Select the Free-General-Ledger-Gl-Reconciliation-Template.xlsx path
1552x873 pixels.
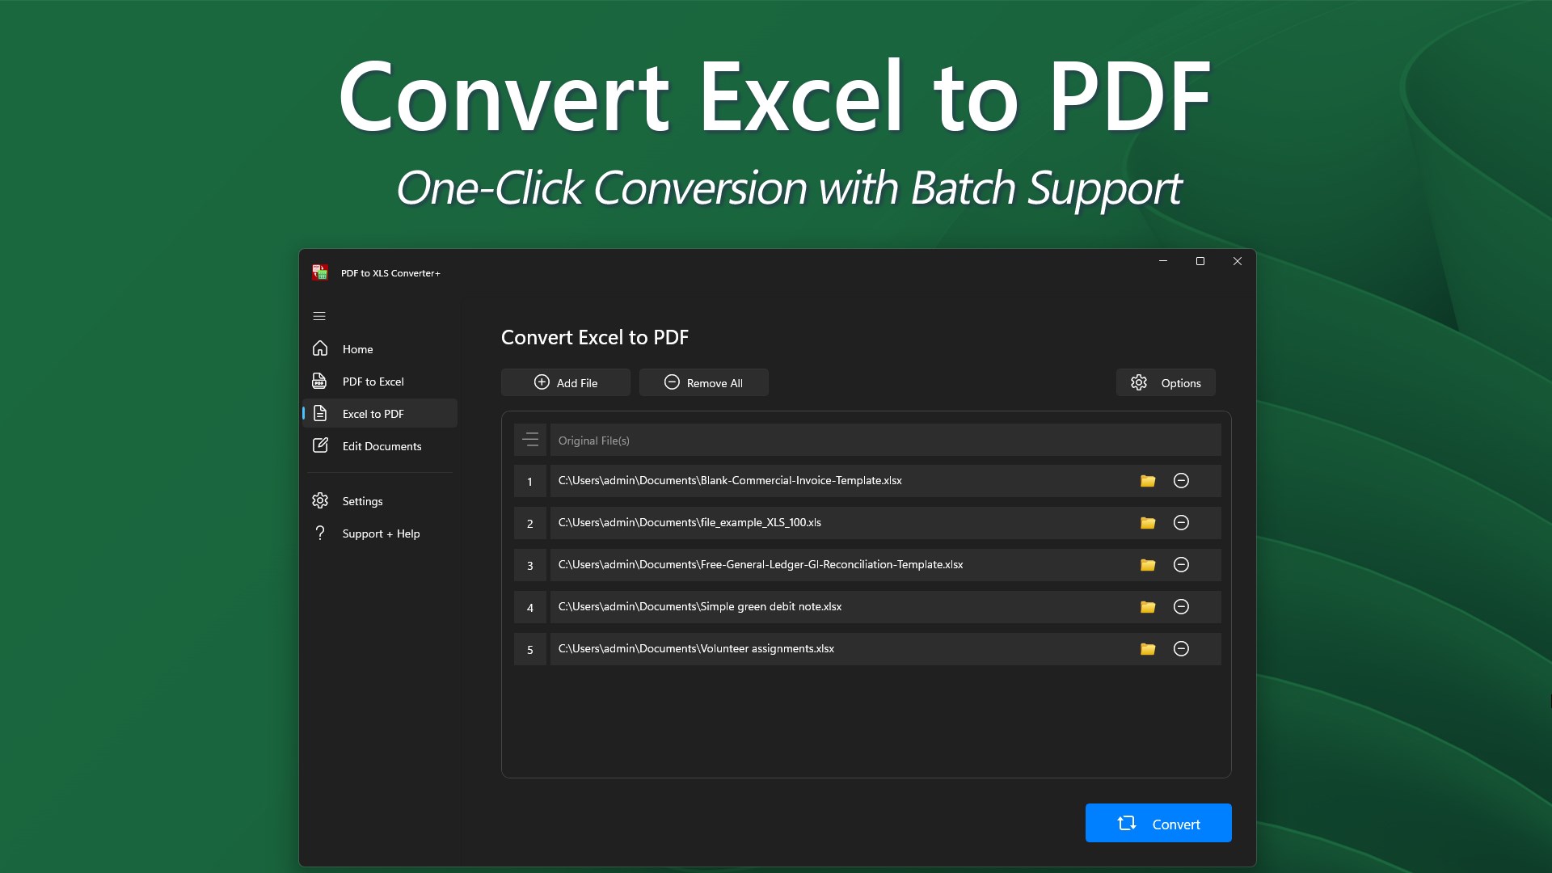[761, 564]
